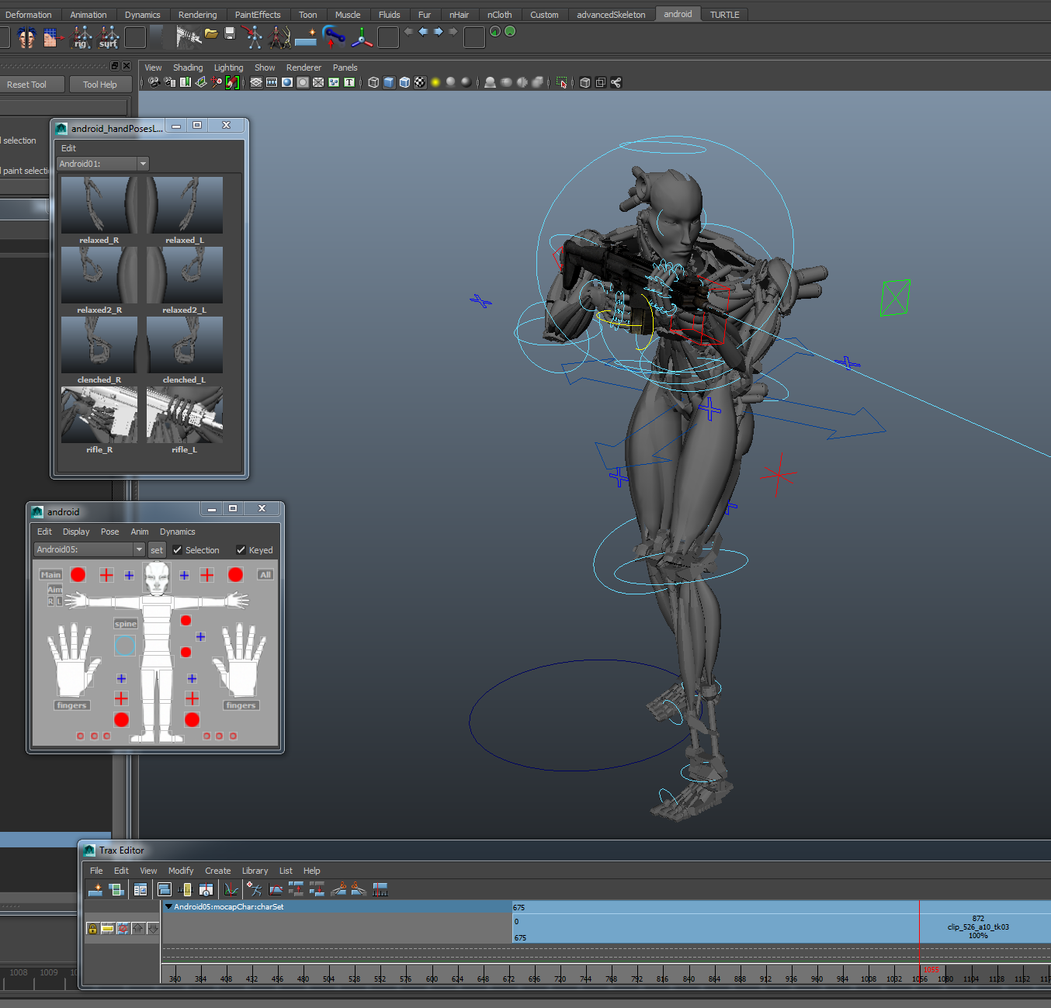Toggle the solo track icon in Trax Editor
Screen dimensions: 1051x1008
(108, 929)
